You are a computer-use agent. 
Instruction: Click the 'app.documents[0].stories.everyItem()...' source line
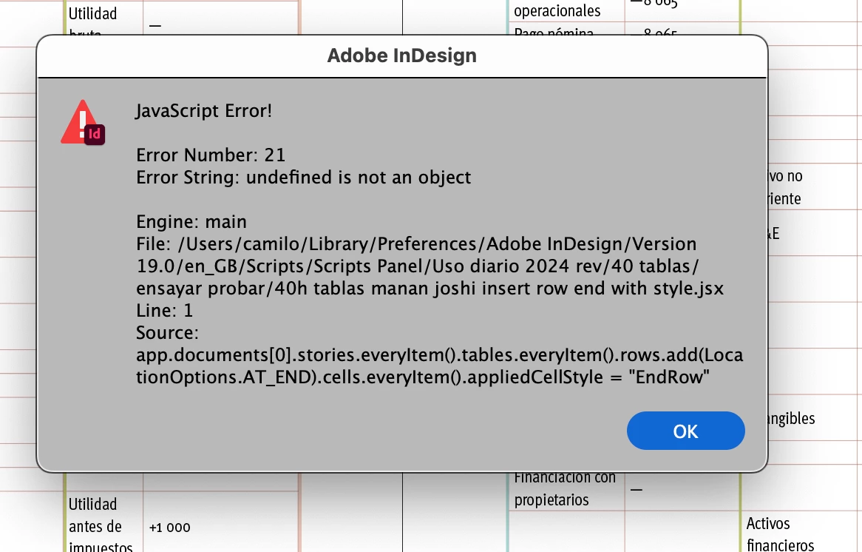point(439,355)
